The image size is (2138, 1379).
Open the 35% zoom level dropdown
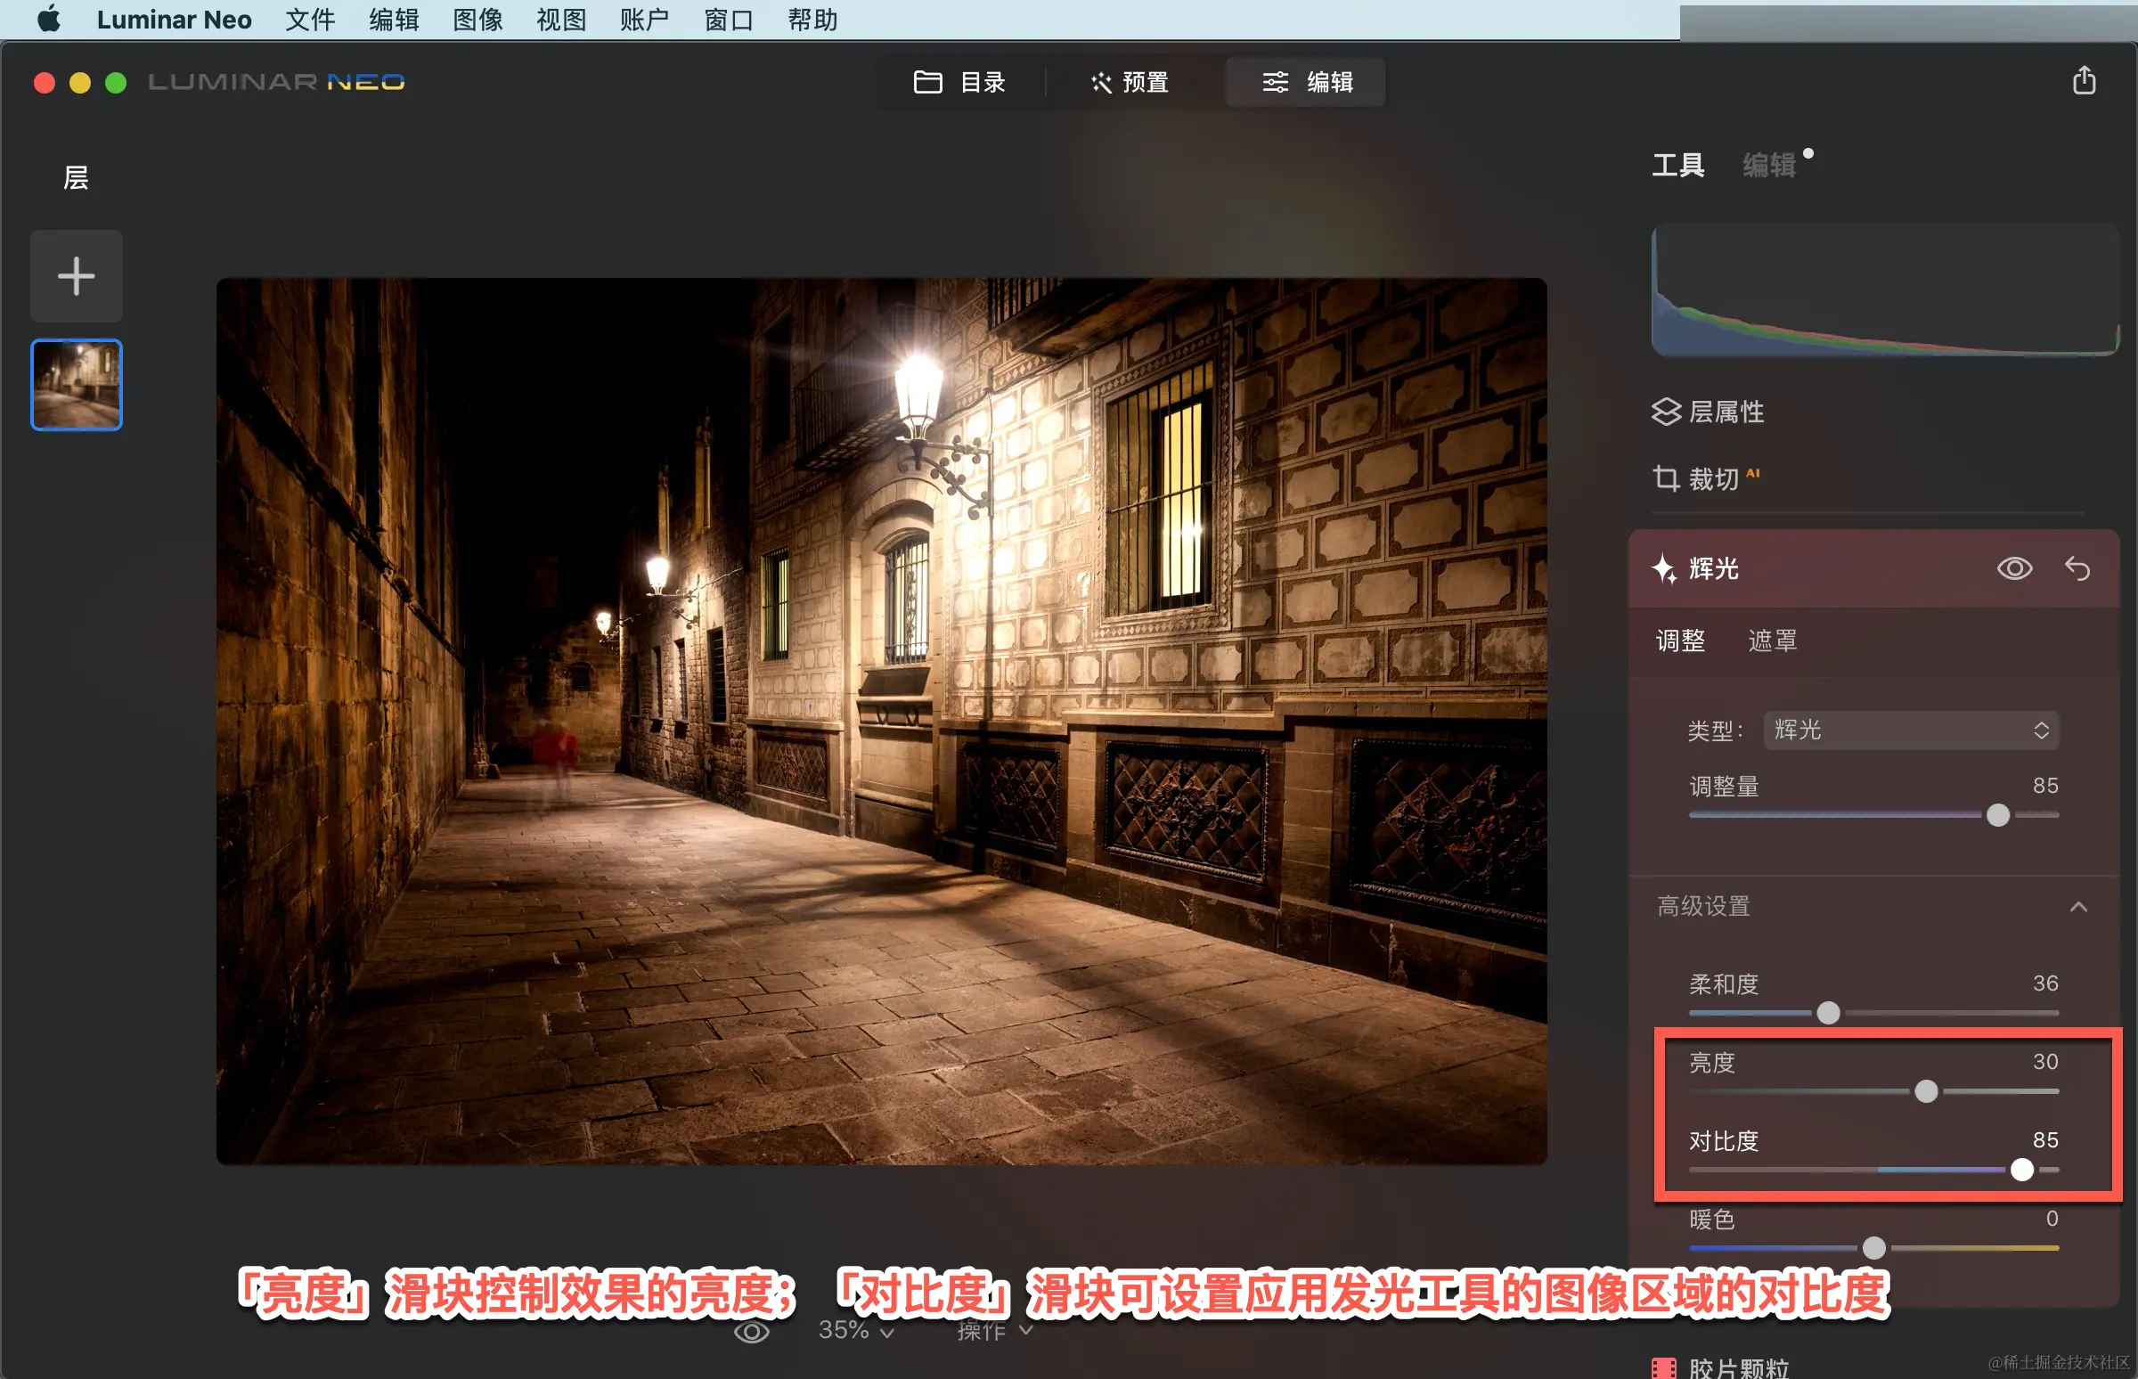click(x=855, y=1331)
